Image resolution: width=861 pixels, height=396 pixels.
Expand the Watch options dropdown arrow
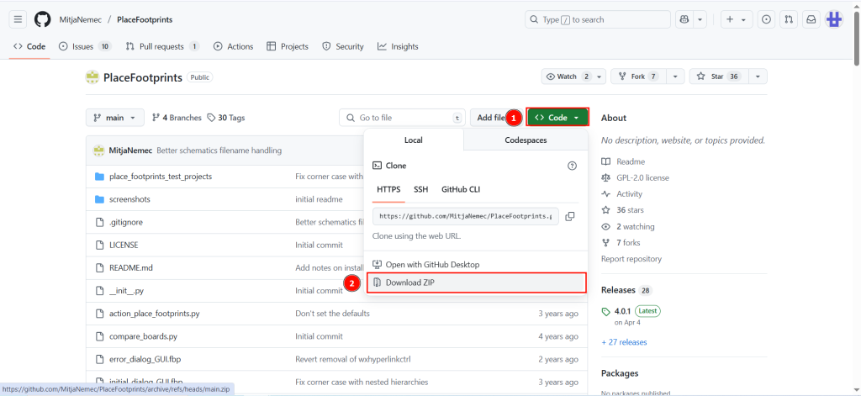(x=600, y=77)
